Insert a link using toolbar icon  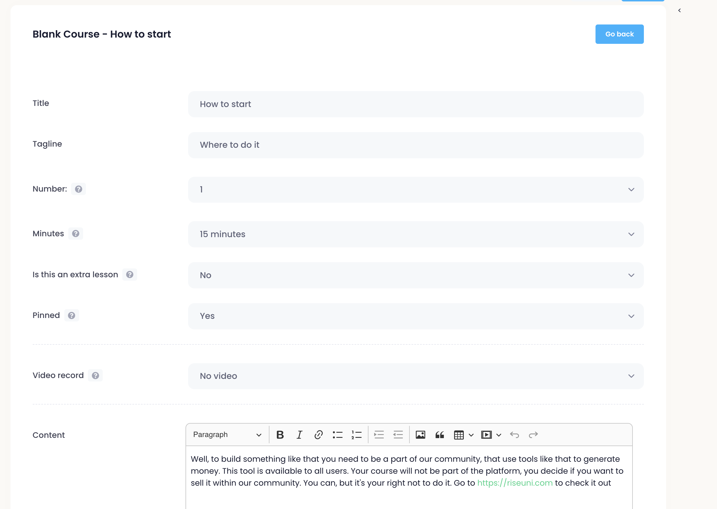click(318, 435)
